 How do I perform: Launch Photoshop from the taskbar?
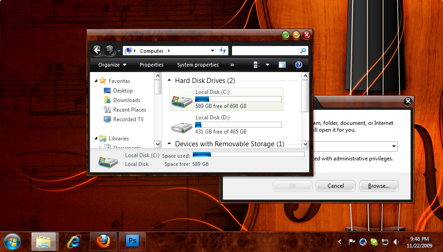pyautogui.click(x=132, y=241)
